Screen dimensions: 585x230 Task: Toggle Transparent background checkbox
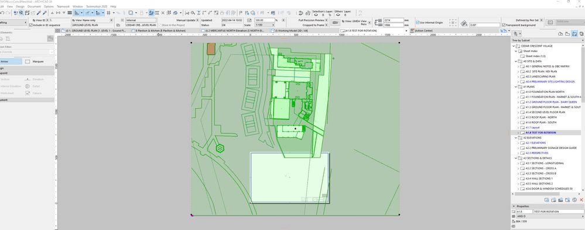[503, 25]
